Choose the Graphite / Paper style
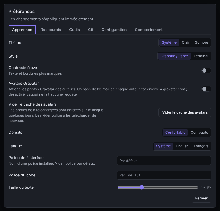This screenshot has height=211, width=220. pyautogui.click(x=174, y=56)
